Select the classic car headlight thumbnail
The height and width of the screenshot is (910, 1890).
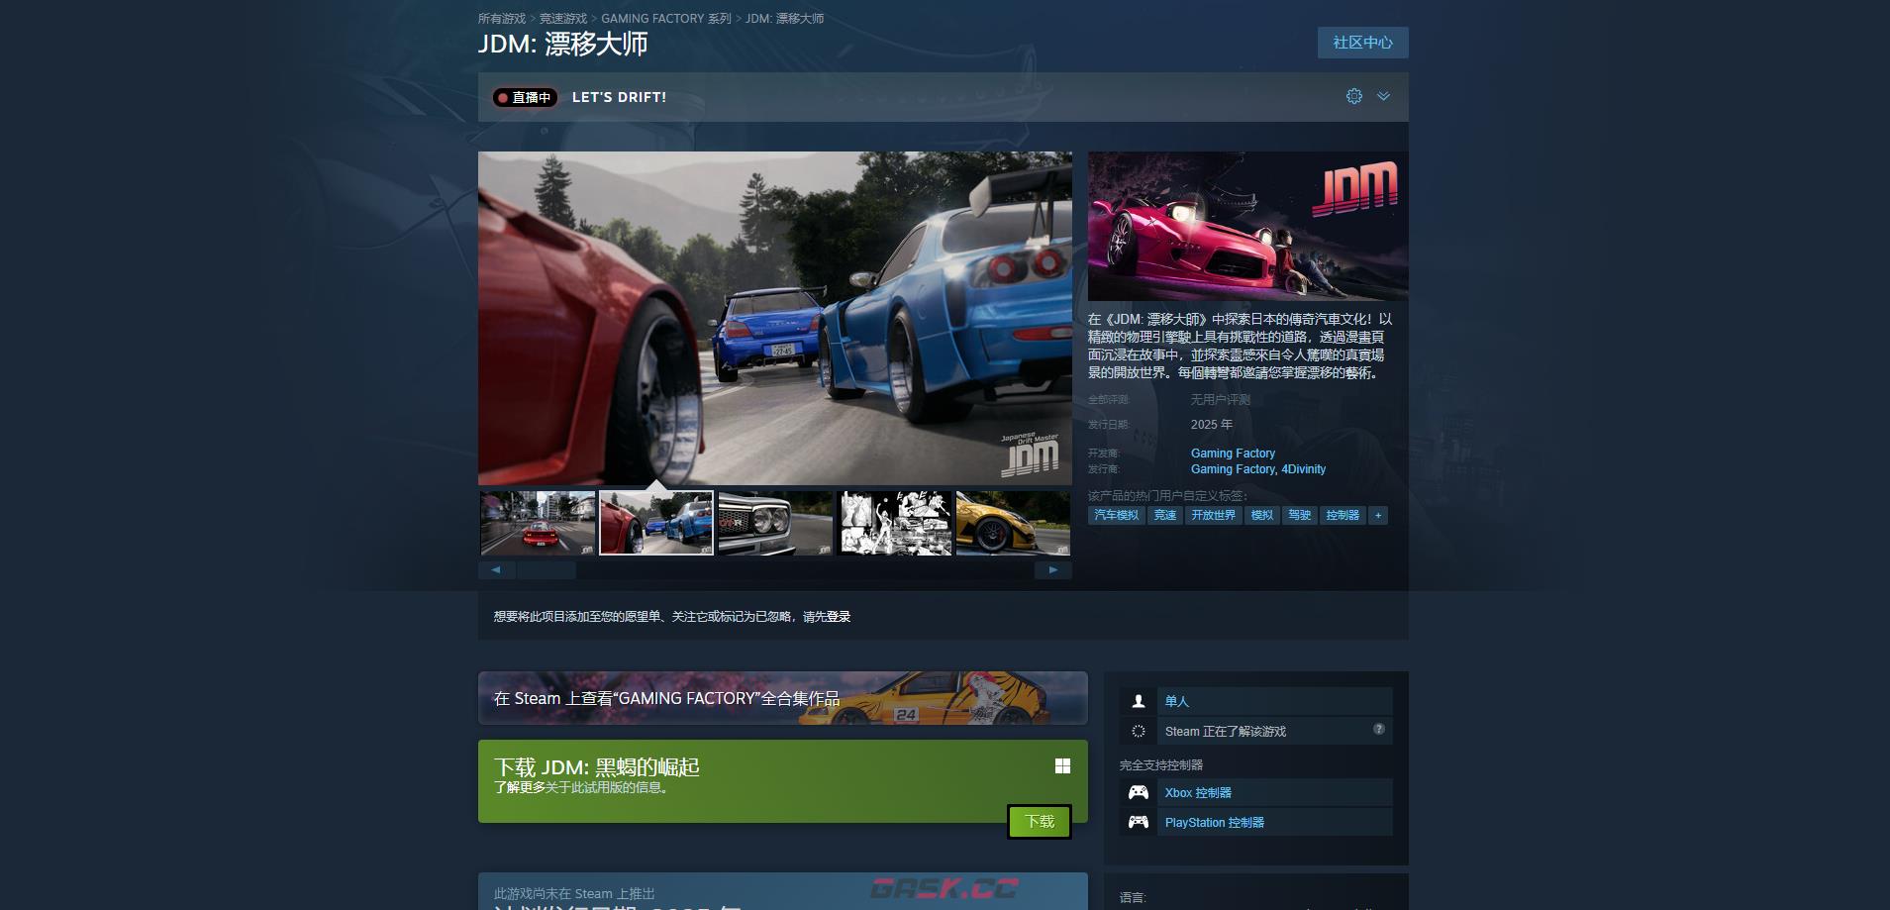775,523
